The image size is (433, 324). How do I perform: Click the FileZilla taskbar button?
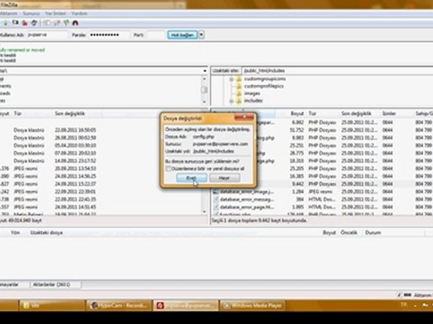(185, 306)
